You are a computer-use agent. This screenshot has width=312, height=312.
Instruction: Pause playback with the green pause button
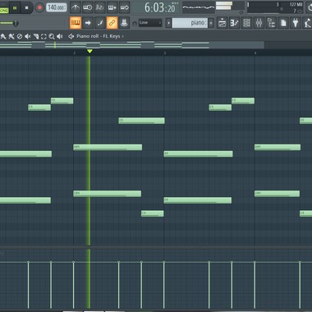click(x=15, y=7)
